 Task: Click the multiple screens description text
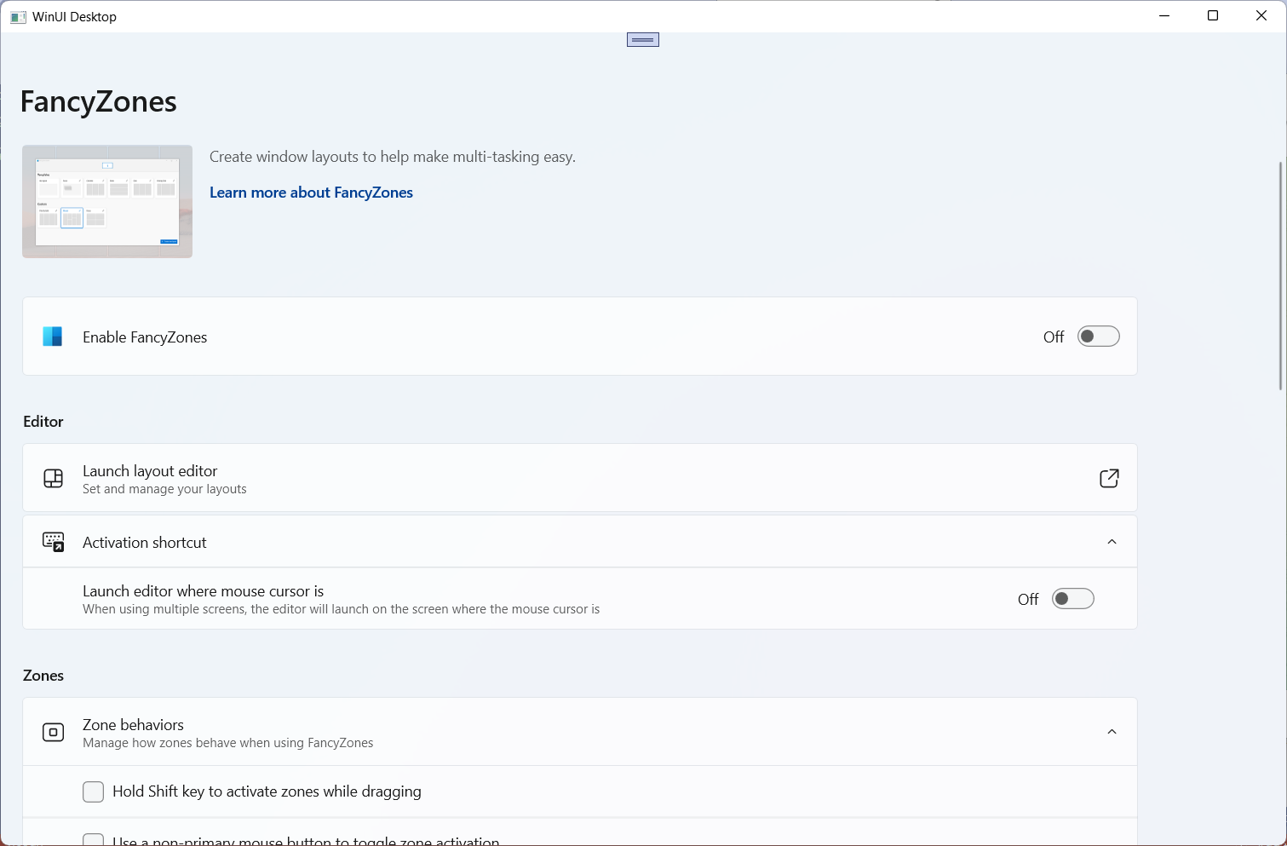click(341, 609)
